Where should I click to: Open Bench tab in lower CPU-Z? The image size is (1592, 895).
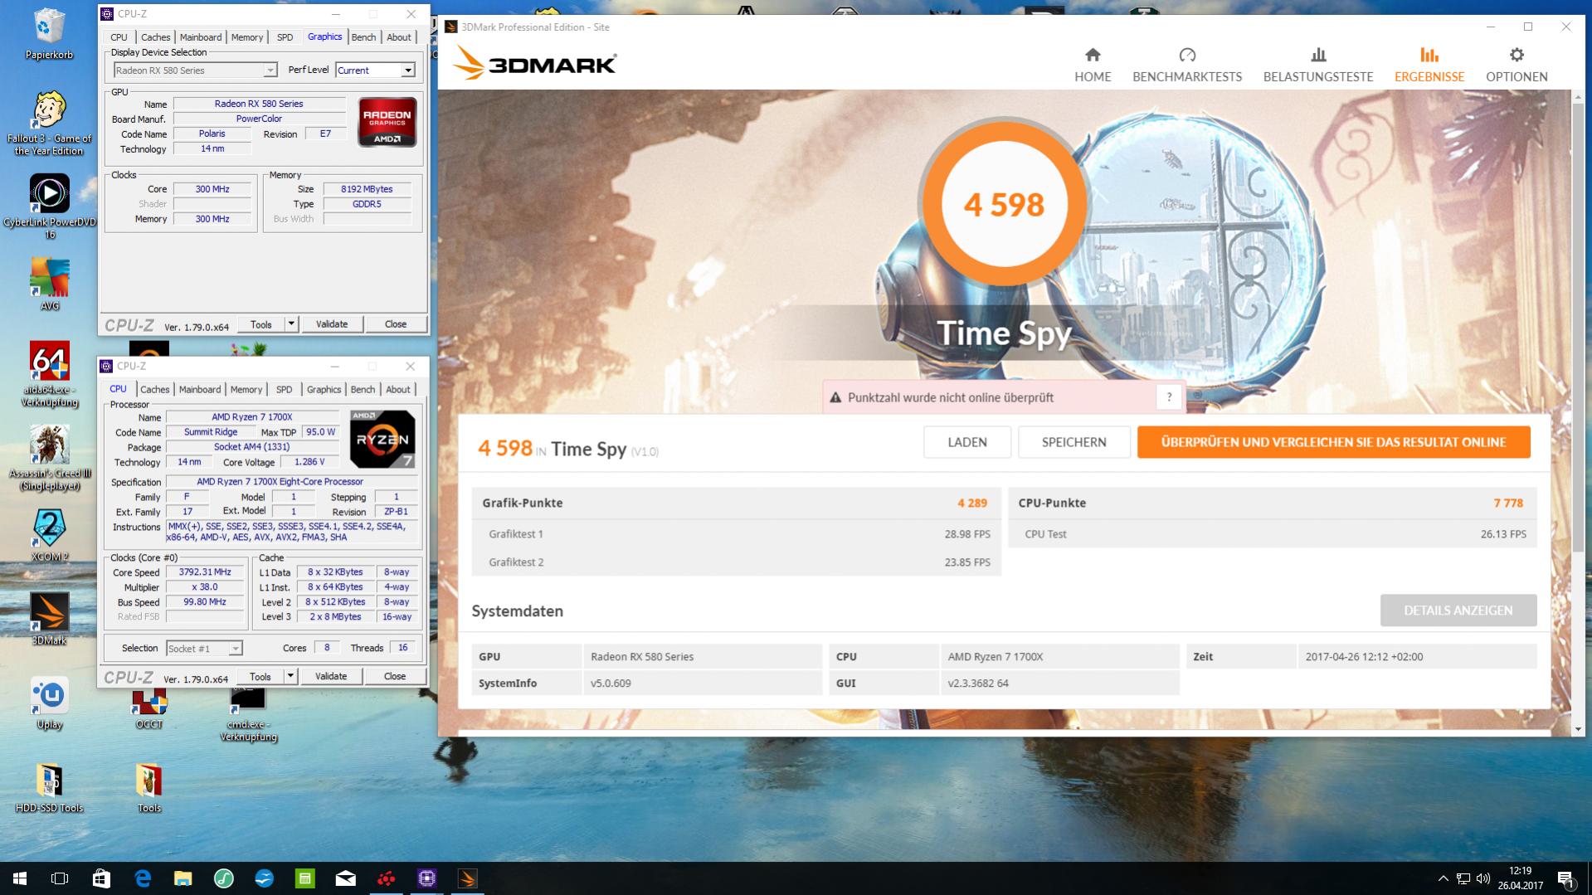tap(363, 389)
